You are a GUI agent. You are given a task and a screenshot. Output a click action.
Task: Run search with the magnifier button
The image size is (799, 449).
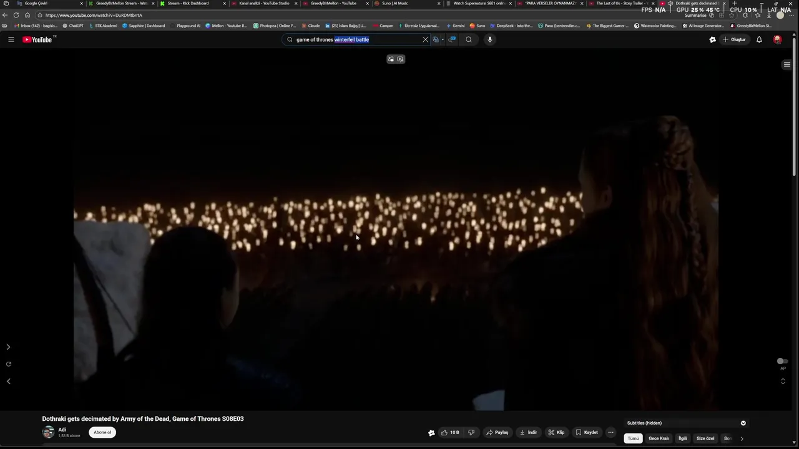[469, 39]
